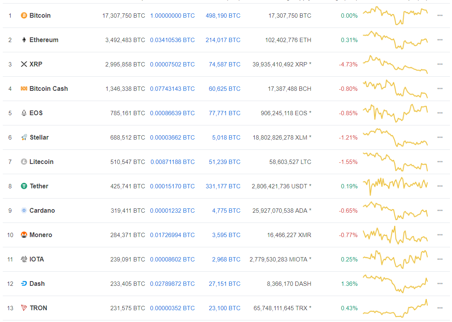This screenshot has width=452, height=322.
Task: Click the TRON red logo icon
Action: [x=24, y=308]
